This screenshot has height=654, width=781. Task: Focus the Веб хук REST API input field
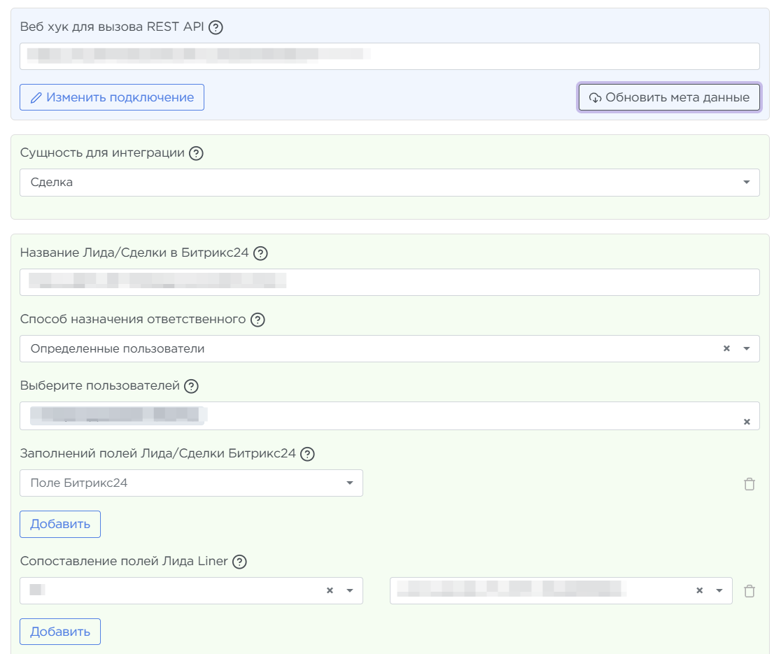389,57
